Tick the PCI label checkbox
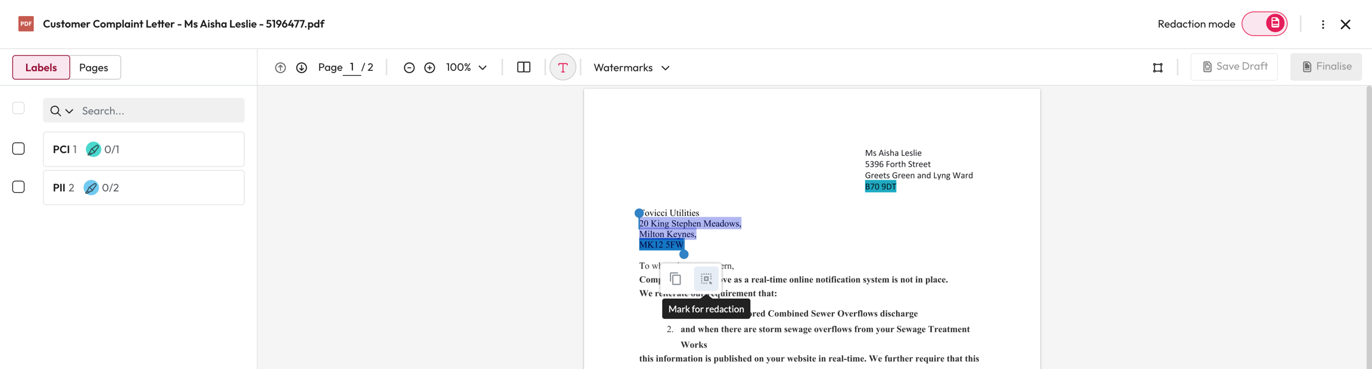The image size is (1372, 369). 18,149
